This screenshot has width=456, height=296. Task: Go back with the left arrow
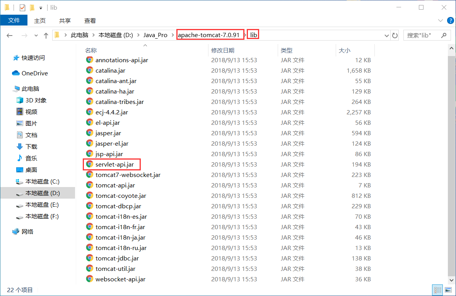click(x=10, y=36)
